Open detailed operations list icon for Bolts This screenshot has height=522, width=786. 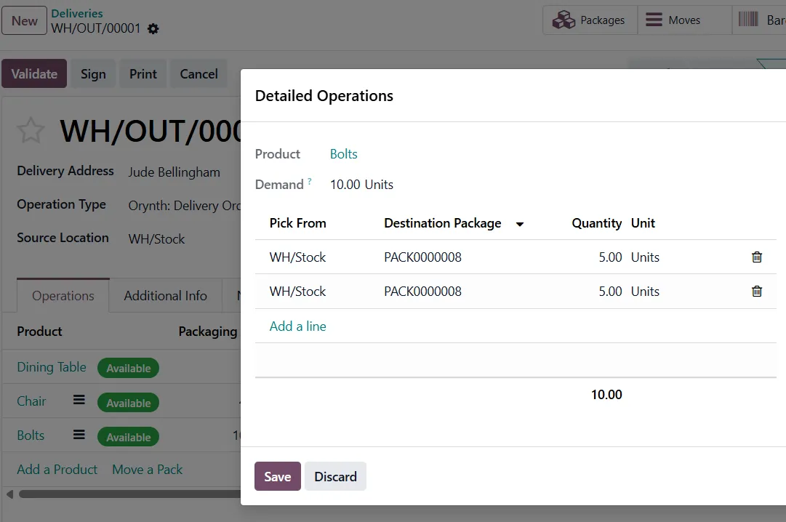click(79, 435)
